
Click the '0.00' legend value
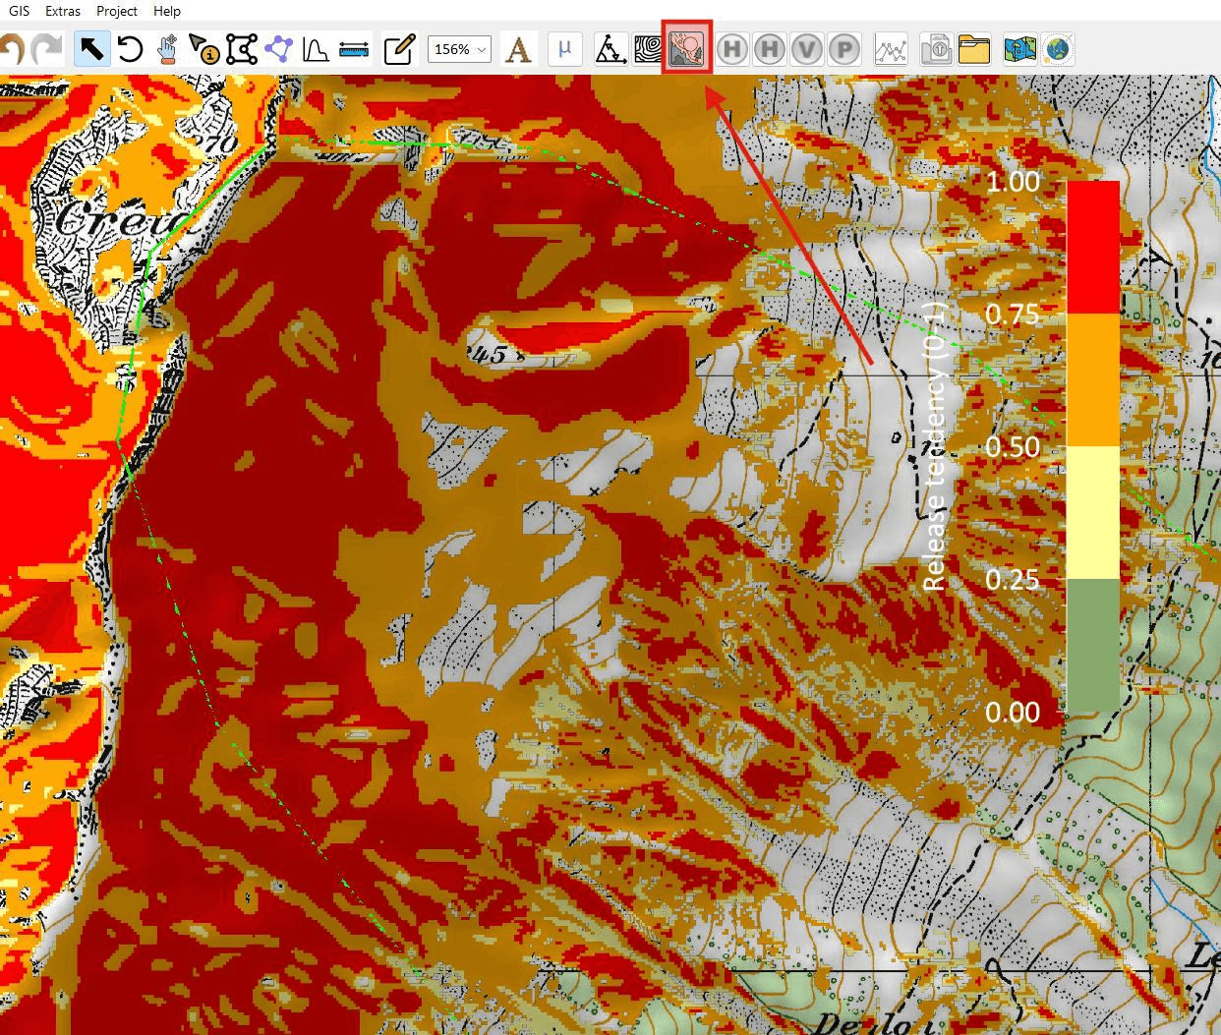tap(1013, 712)
